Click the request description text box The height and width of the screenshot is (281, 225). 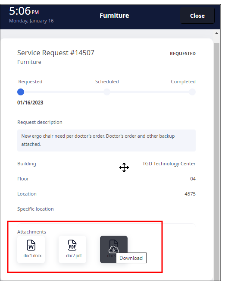[x=106, y=140]
